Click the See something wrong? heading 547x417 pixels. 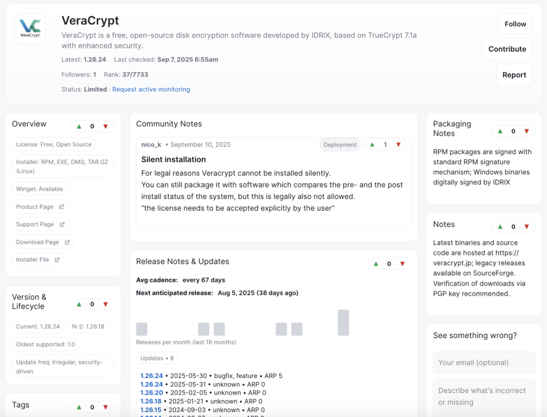coord(475,335)
